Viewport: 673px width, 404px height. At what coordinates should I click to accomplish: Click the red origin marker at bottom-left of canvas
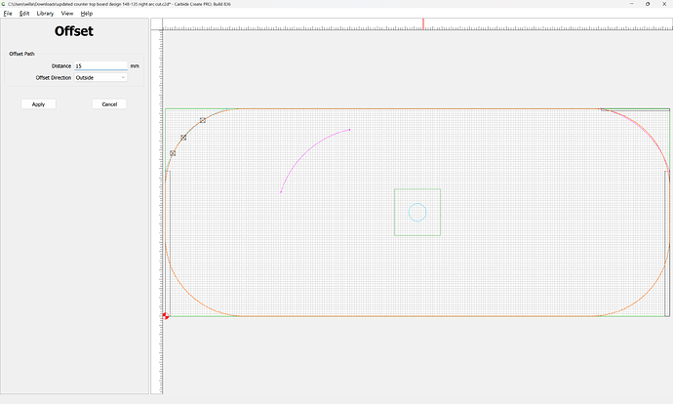click(166, 315)
